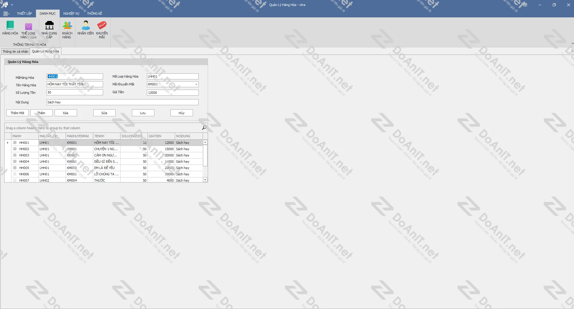The height and width of the screenshot is (309, 574).
Task: Expand the HH003 row details
Action: click(x=15, y=155)
